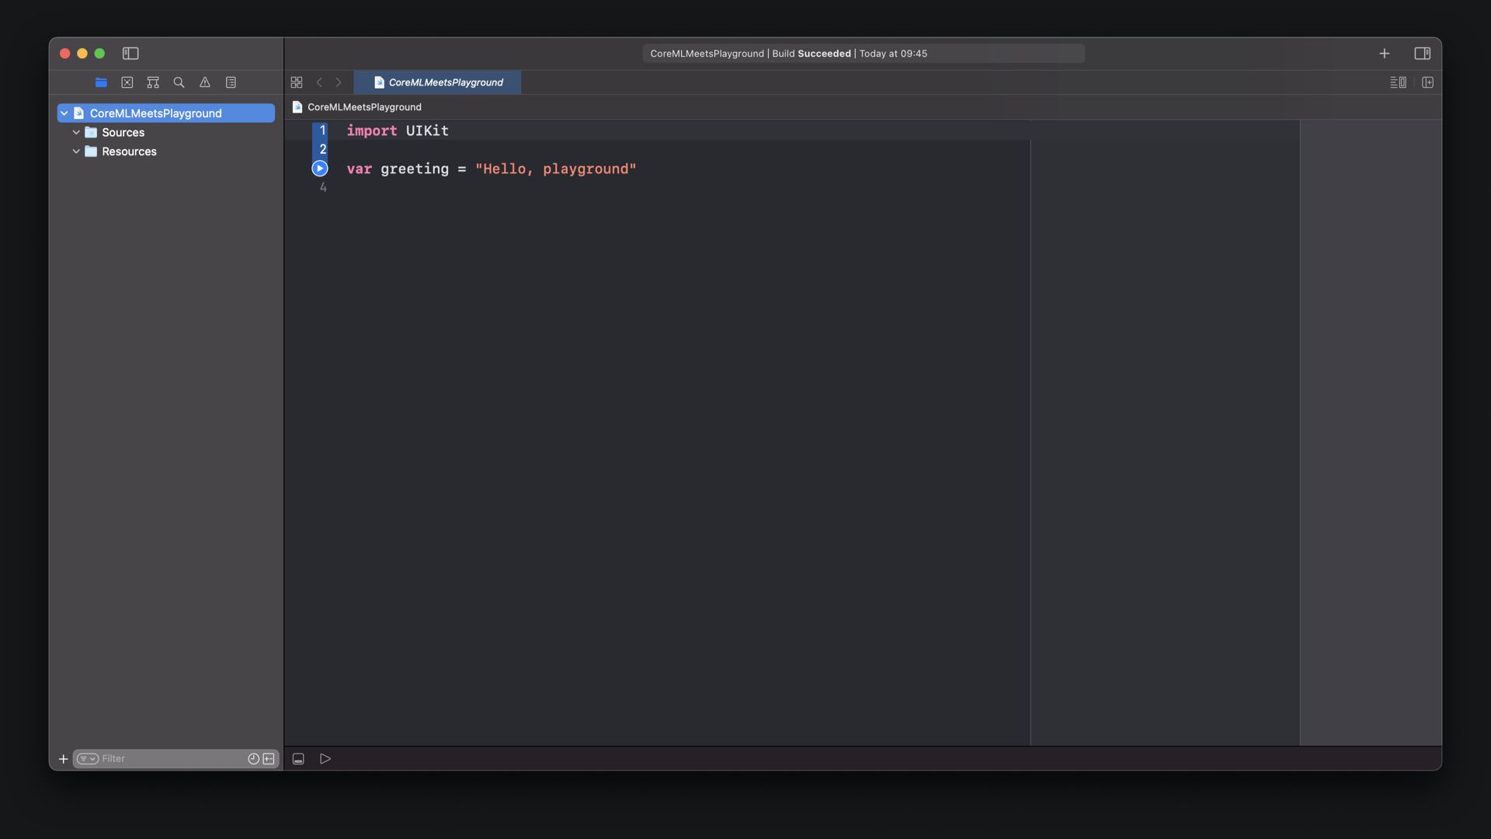
Task: Click CoreMLMeetsPlayground in the jump bar
Action: [x=363, y=107]
